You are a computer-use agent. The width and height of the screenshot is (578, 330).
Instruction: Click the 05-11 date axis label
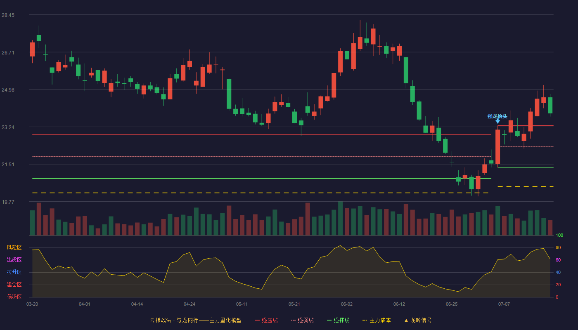[x=242, y=304]
